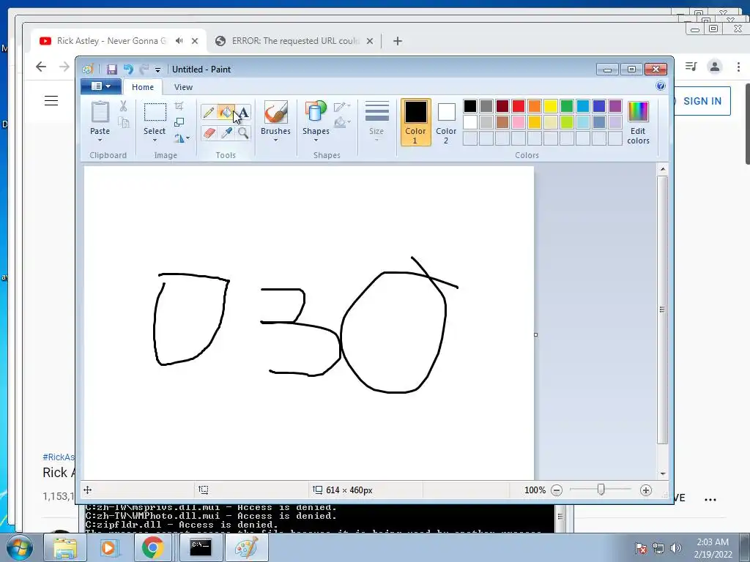
Task: Open Customize Quick Access Toolbar dropdown
Action: pyautogui.click(x=158, y=70)
